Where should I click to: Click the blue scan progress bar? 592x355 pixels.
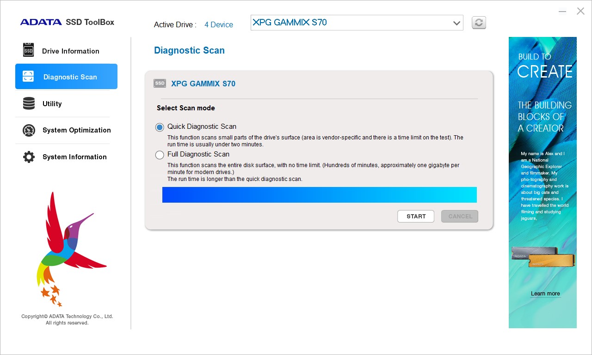point(319,195)
